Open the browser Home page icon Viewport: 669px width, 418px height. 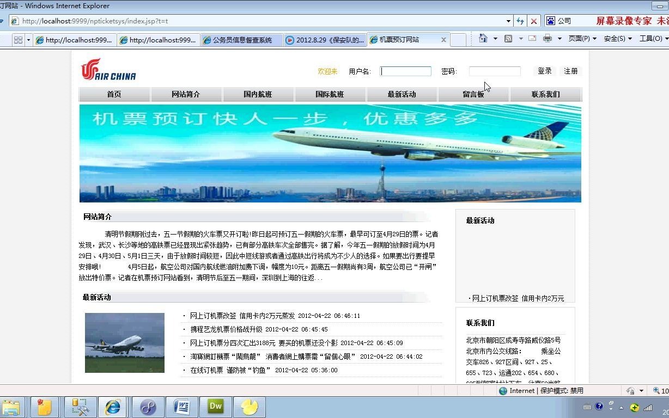(483, 38)
